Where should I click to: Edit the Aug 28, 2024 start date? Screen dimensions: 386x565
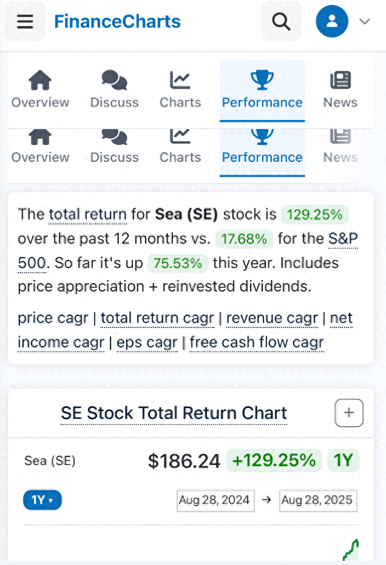click(215, 500)
